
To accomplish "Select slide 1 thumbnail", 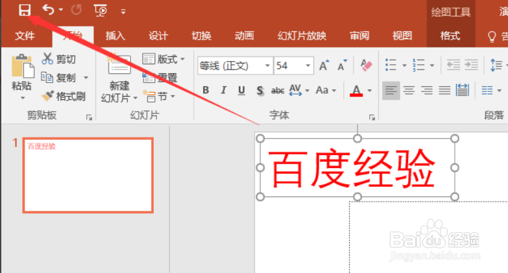I will coord(88,175).
